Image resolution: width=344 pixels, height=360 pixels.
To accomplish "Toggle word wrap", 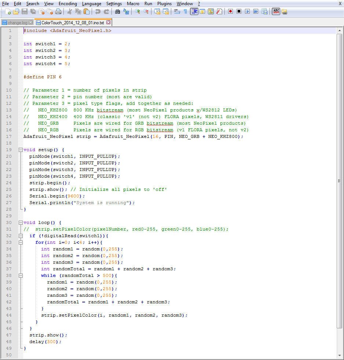I will click(177, 11).
